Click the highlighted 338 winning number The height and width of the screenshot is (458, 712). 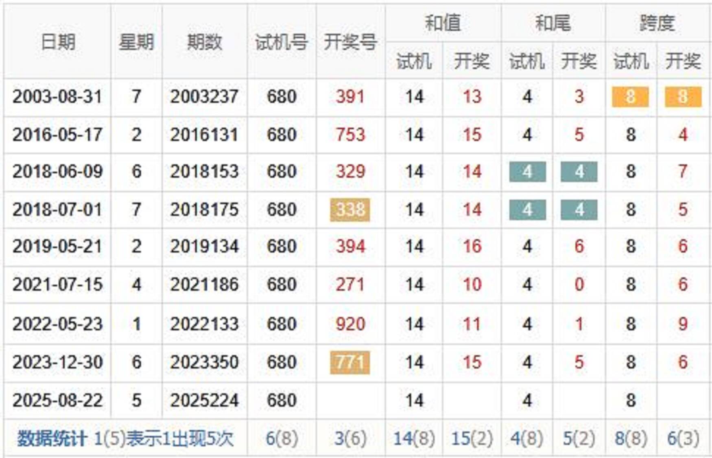[x=350, y=210]
